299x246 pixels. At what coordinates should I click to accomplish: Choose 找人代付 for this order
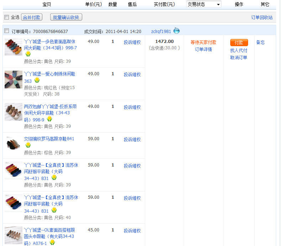coord(238,50)
